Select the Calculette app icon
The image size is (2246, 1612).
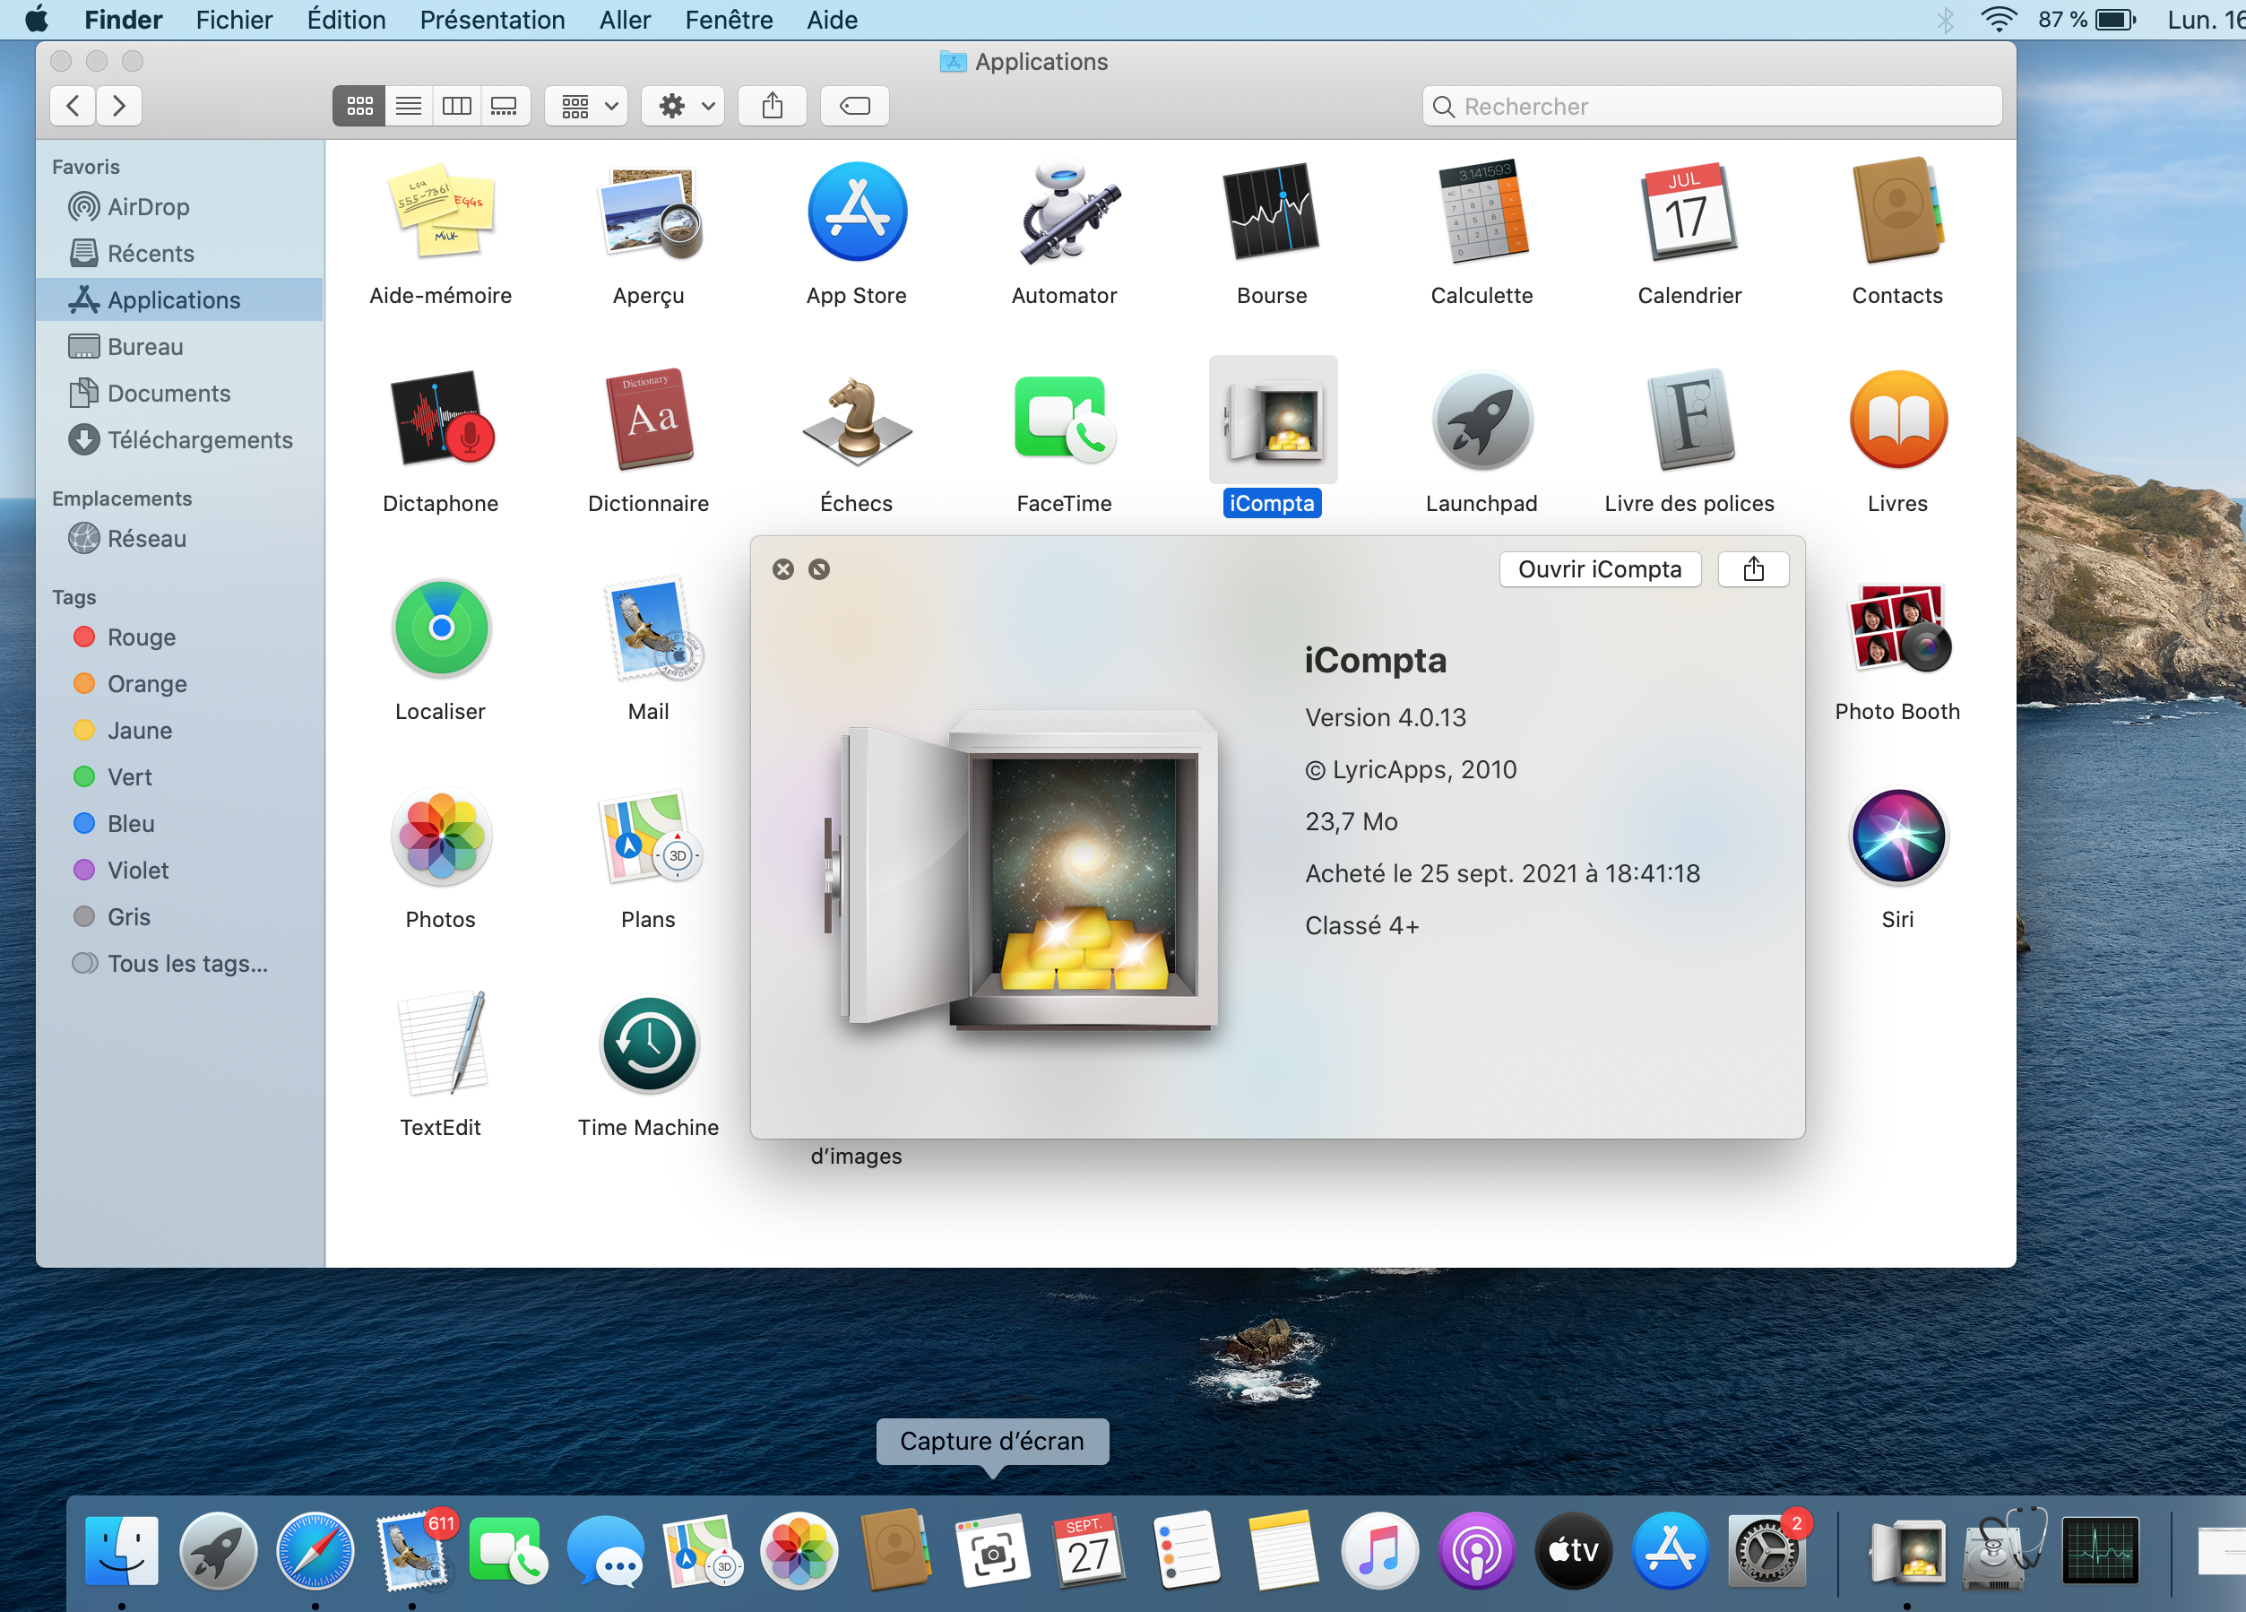pyautogui.click(x=1482, y=212)
